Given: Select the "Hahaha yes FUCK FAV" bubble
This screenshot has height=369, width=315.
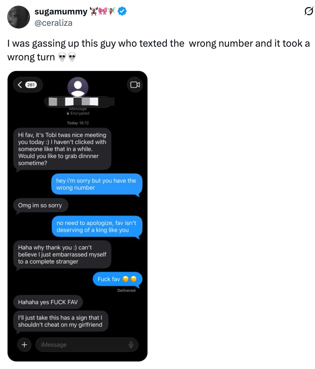Looking at the screenshot, I should [x=48, y=302].
